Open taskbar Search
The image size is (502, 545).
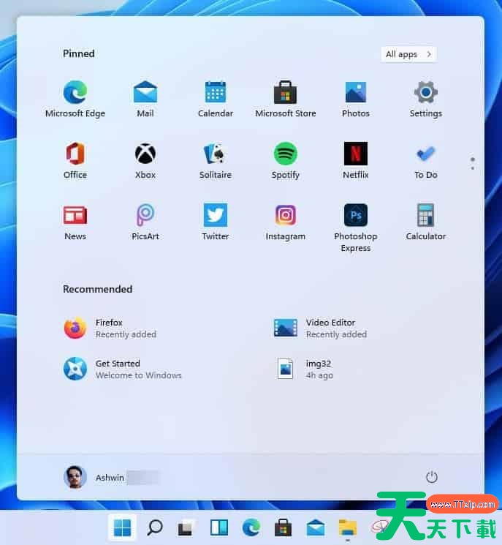(x=154, y=528)
